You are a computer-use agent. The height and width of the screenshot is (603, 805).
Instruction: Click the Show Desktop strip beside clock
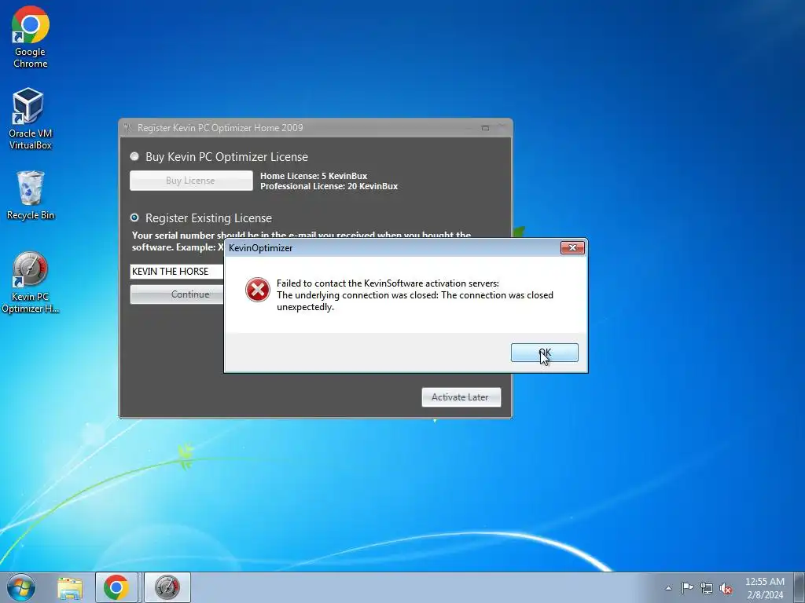799,587
